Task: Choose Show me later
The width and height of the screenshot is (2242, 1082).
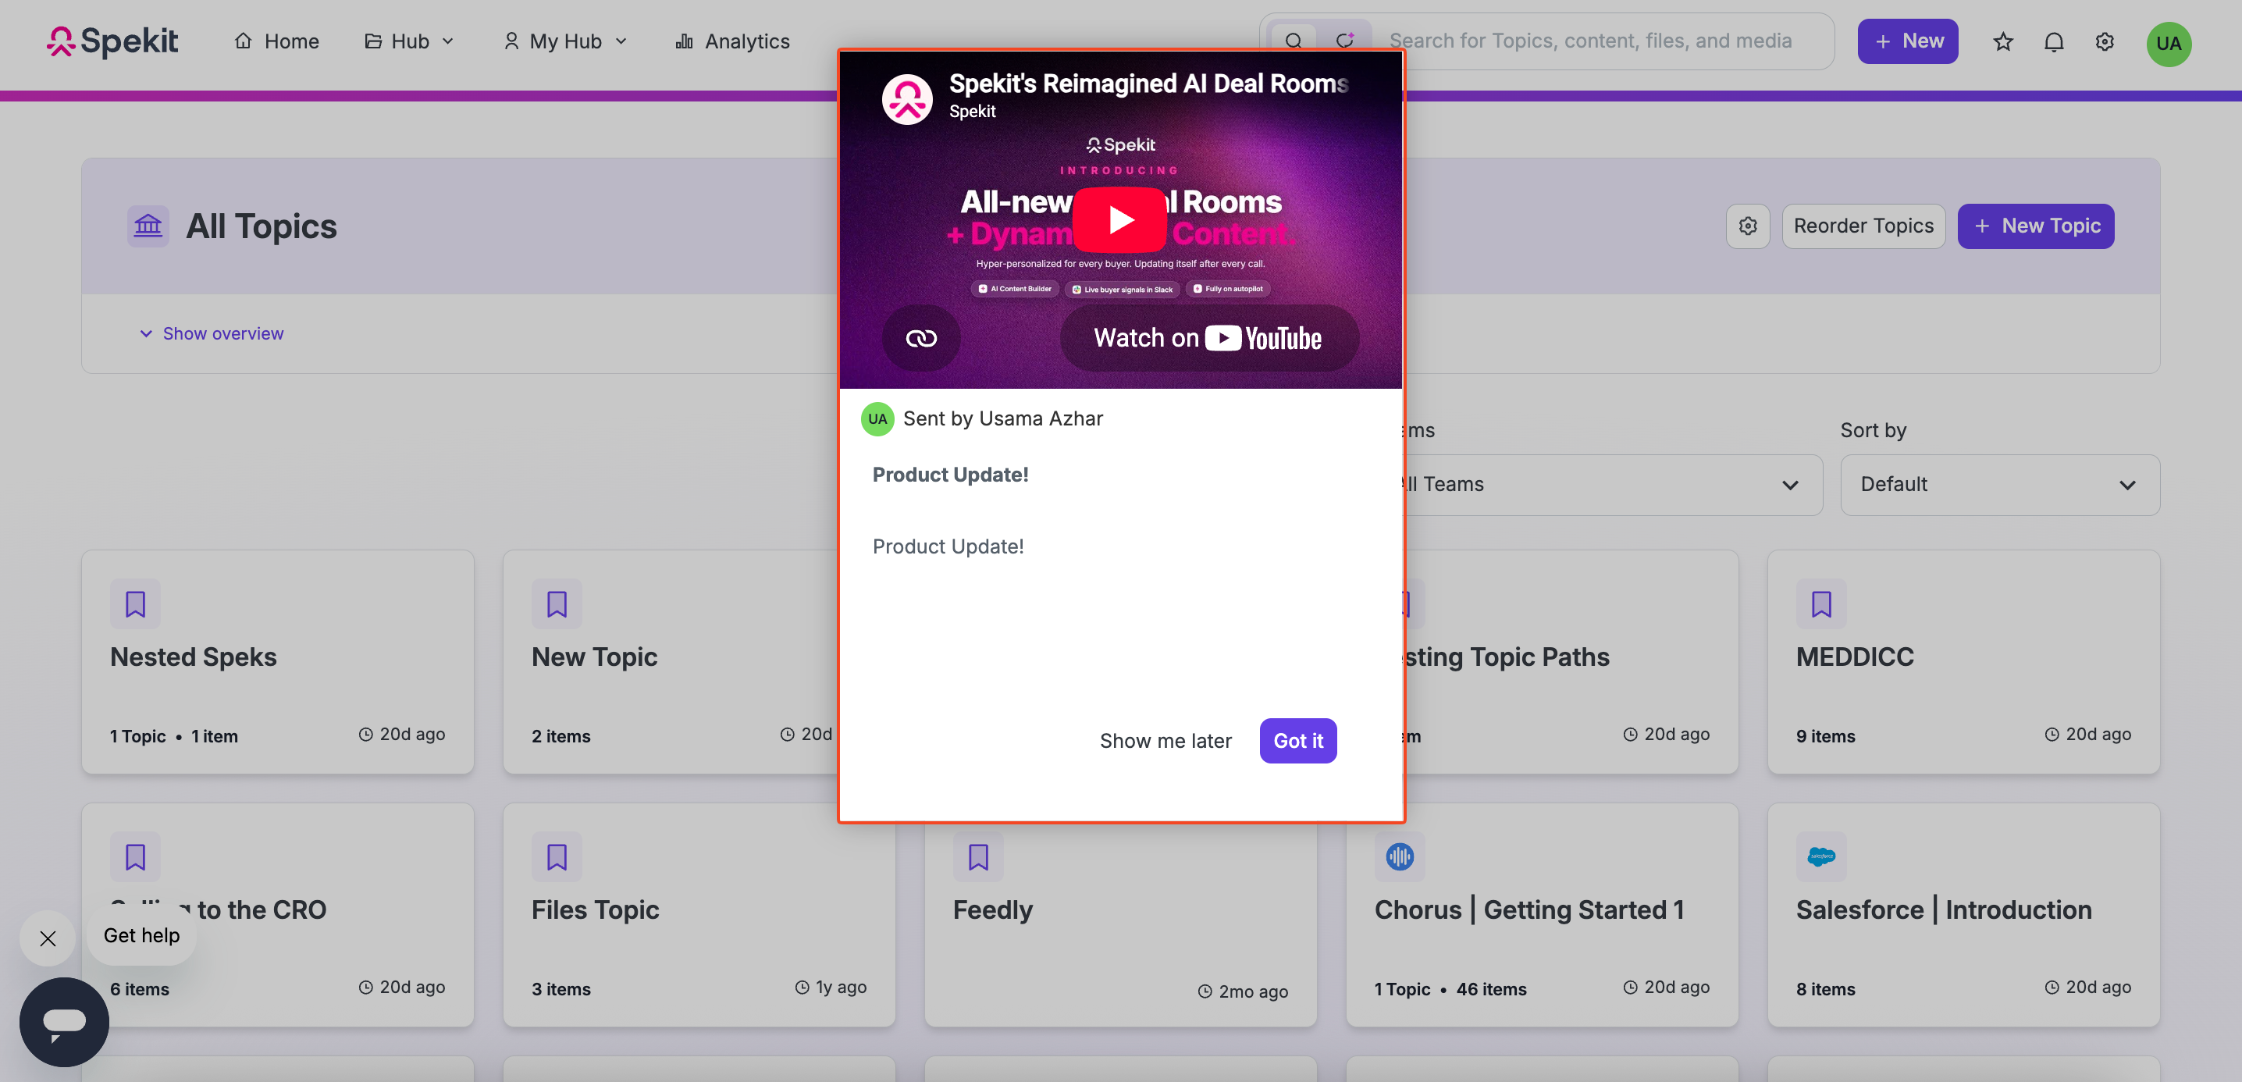Action: [x=1165, y=741]
